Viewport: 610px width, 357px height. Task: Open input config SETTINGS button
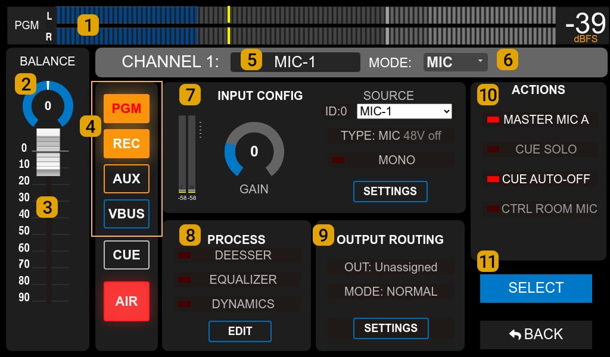click(390, 192)
